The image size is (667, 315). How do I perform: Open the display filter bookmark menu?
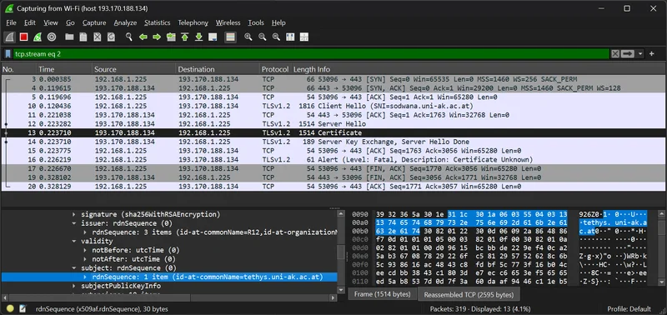pos(8,54)
